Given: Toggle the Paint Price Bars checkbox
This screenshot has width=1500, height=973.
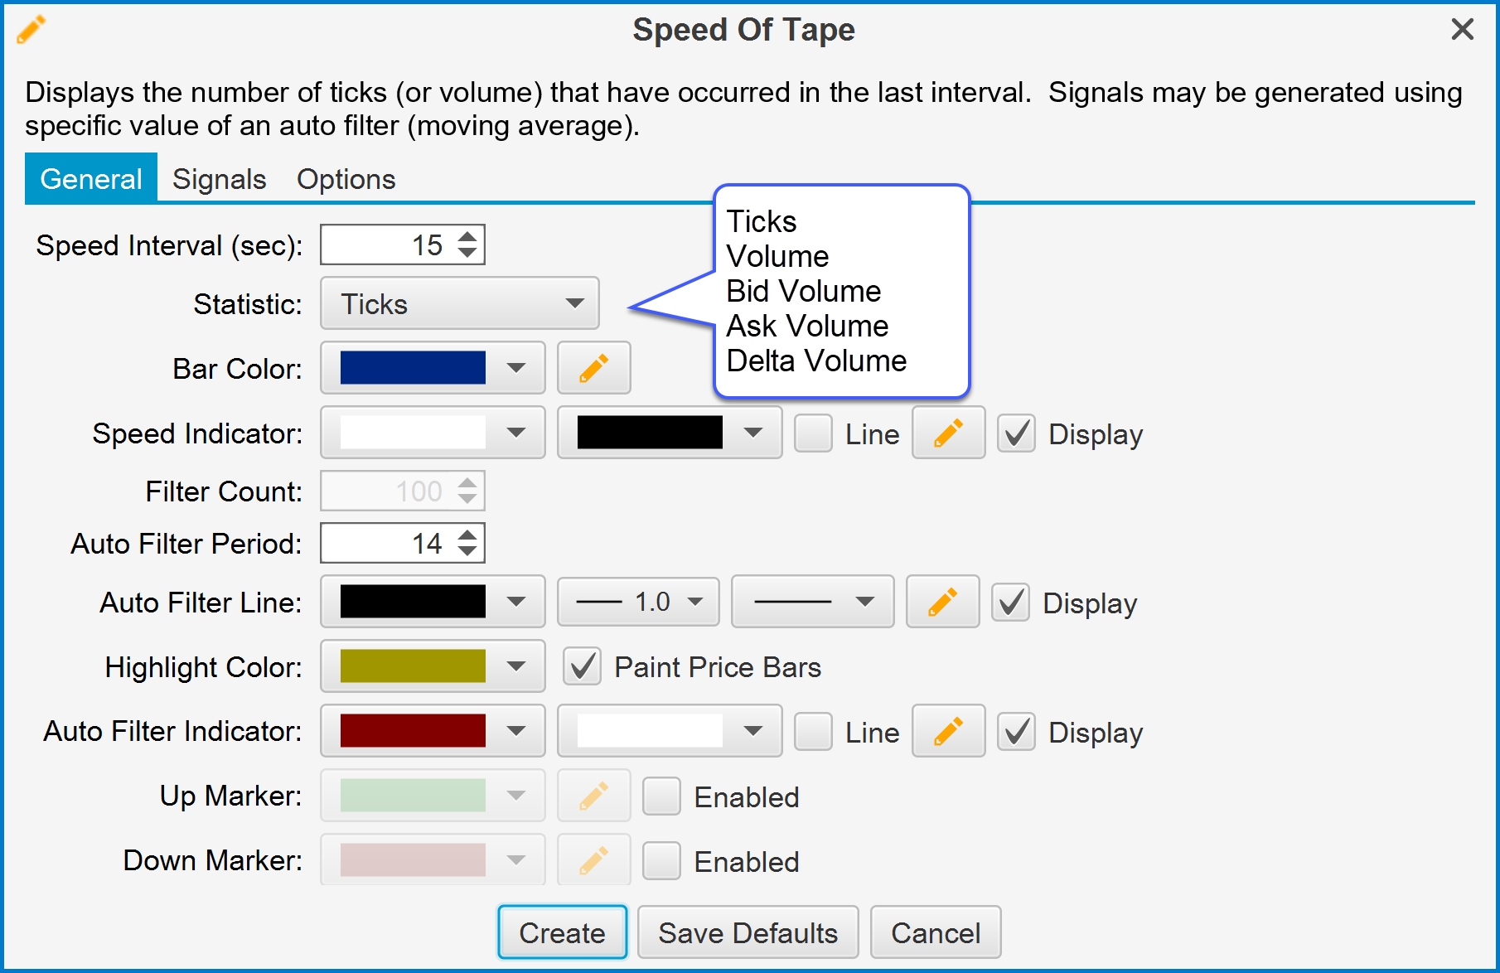Looking at the screenshot, I should pyautogui.click(x=582, y=666).
